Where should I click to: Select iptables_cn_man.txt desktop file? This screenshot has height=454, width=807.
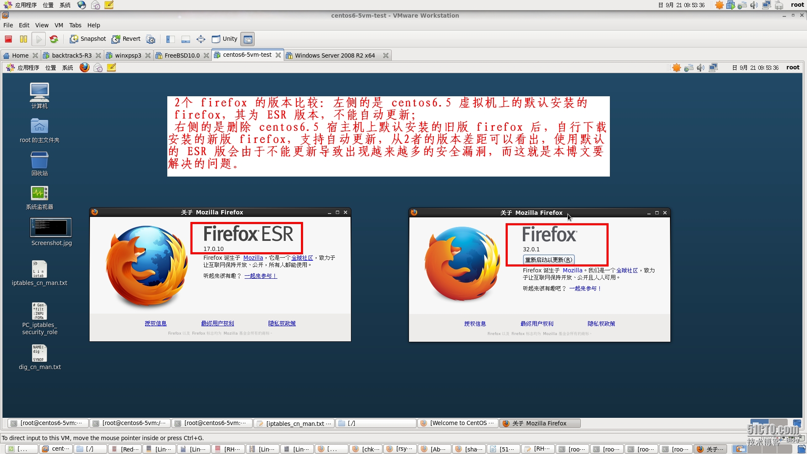(x=40, y=273)
